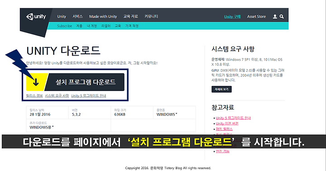The height and width of the screenshot is (171, 326).
Task: Open the 커뮤니티 menu item
Action: tap(151, 16)
